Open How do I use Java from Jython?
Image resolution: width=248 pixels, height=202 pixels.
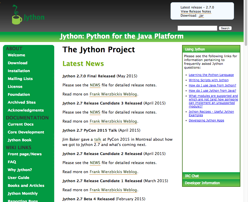click(x=213, y=85)
